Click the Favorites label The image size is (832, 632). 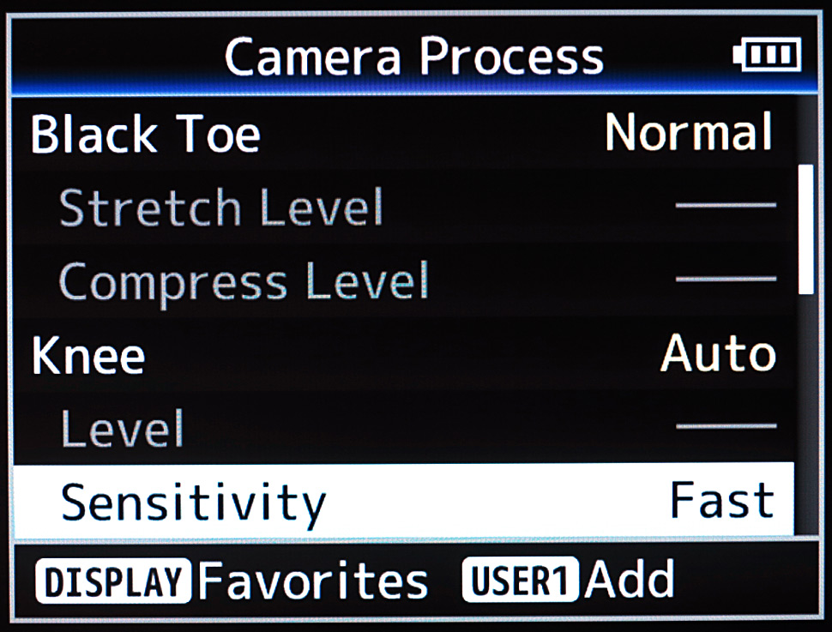(x=313, y=581)
